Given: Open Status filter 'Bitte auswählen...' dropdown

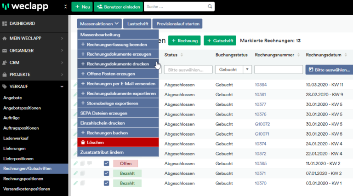Looking at the screenshot, I should tap(188, 69).
